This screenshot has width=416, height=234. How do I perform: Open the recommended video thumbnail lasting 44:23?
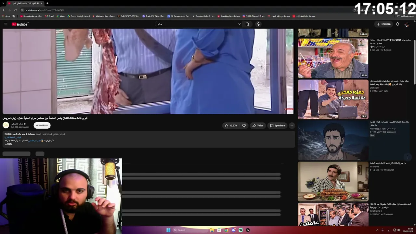(x=333, y=181)
